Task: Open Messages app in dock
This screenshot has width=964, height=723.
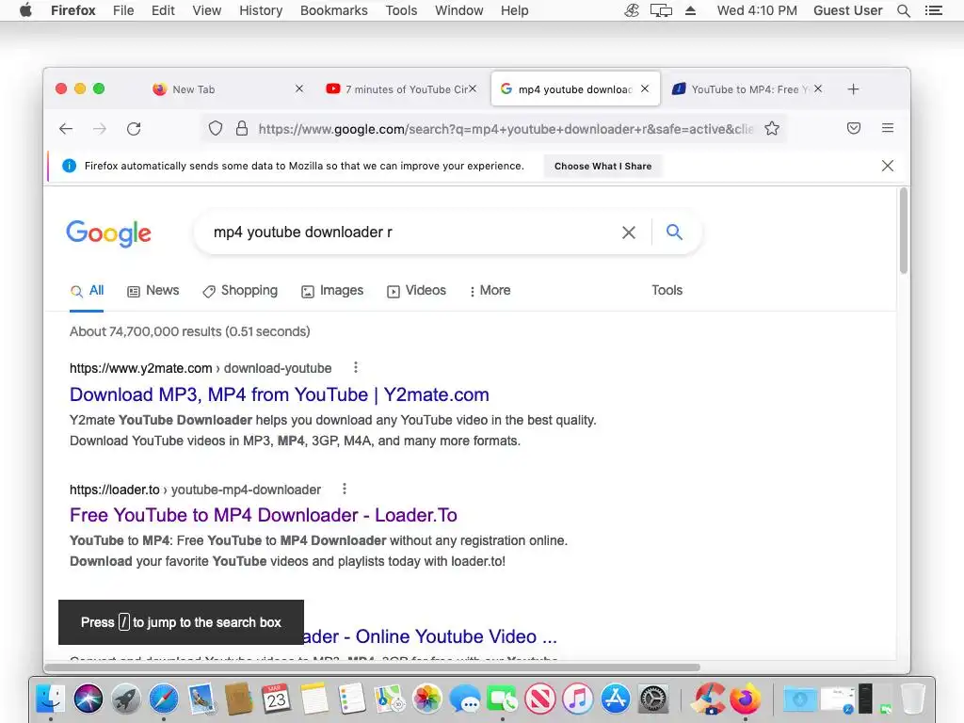Action: coord(464,699)
